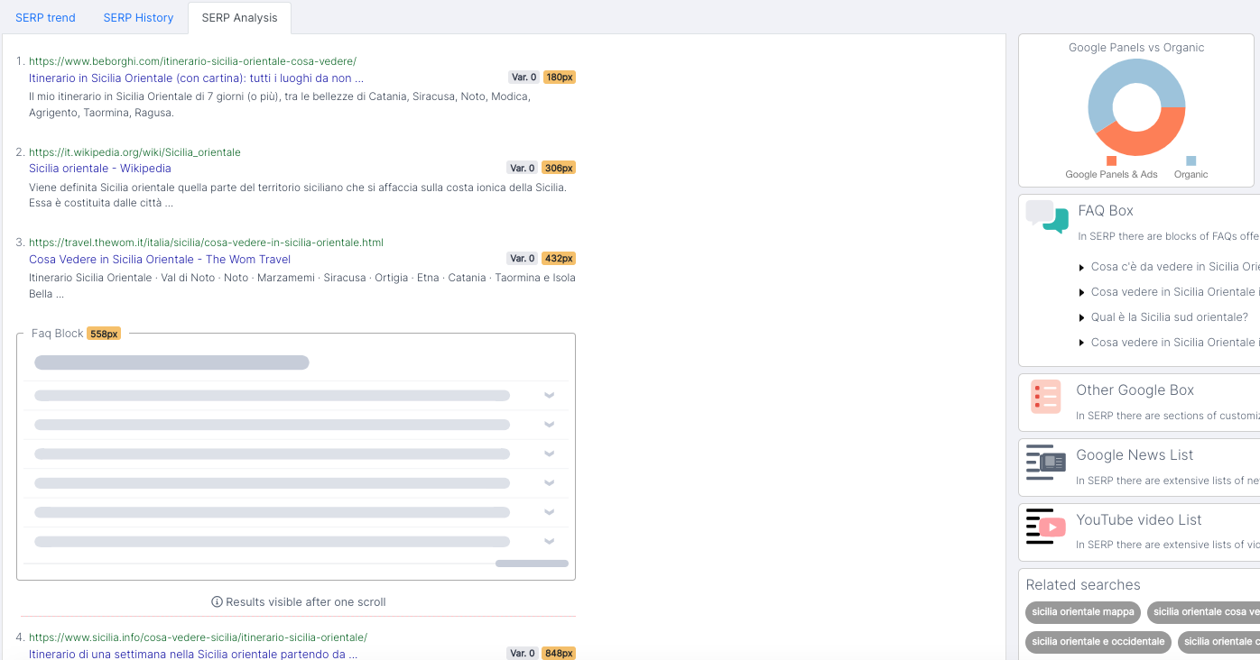The image size is (1260, 660).
Task: Open 'Itinerario in Sicilia Orientale (con cartina)' result title
Action: (196, 78)
